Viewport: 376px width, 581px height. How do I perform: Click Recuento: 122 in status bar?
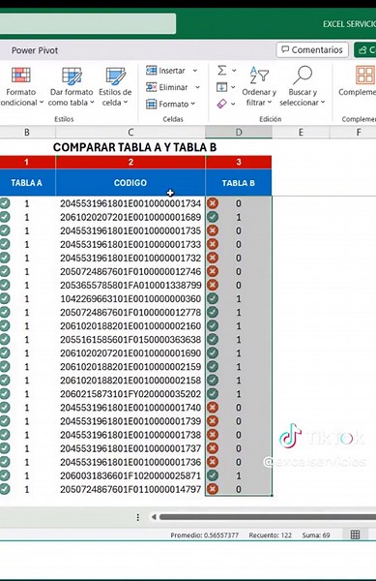click(x=271, y=535)
